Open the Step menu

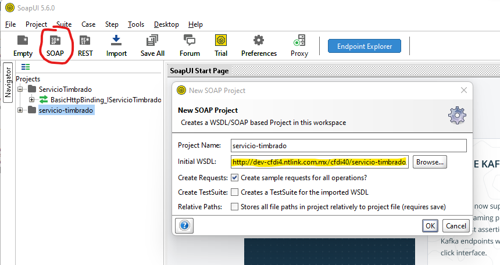(112, 24)
